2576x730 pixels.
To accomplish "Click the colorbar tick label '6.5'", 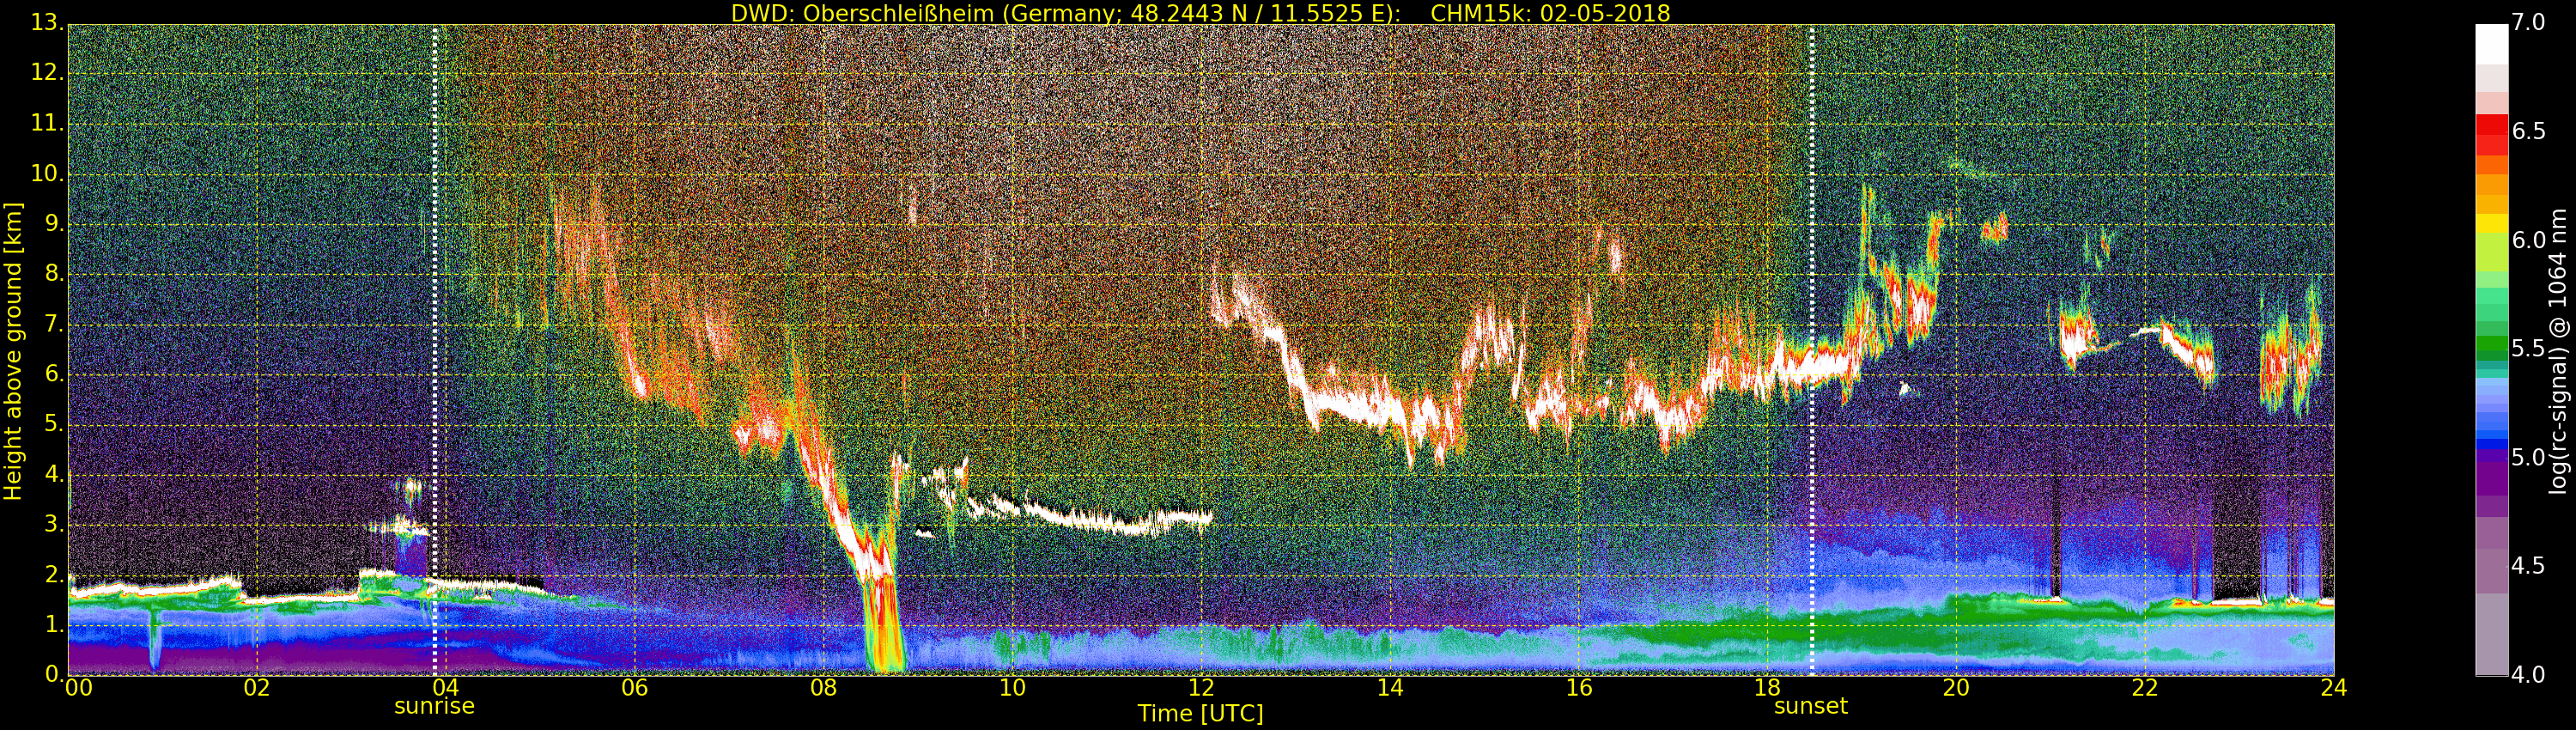I will pos(2528,131).
